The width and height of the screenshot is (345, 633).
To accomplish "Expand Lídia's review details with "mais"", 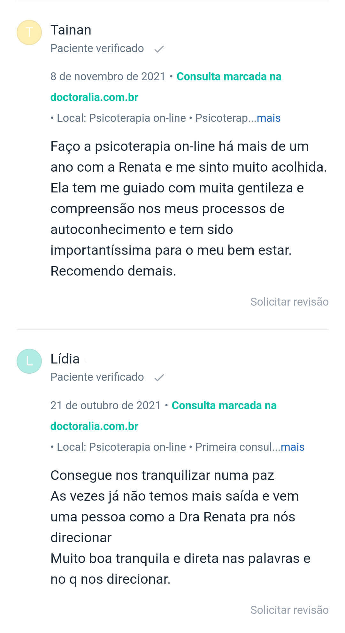I will coord(292,447).
